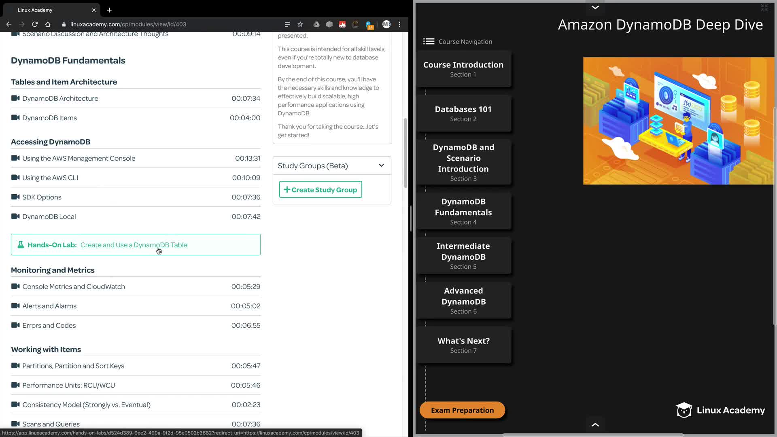Click the Exam Preparation button
777x437 pixels.
coord(462,410)
